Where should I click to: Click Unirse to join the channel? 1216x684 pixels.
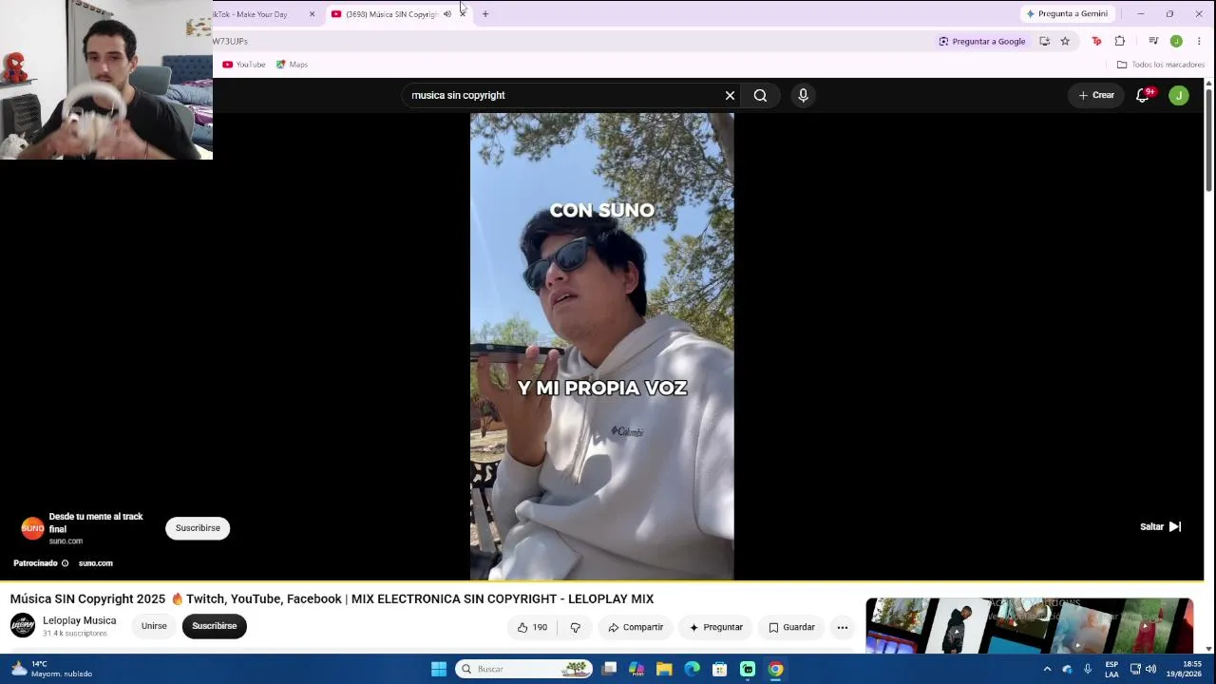pyautogui.click(x=154, y=626)
